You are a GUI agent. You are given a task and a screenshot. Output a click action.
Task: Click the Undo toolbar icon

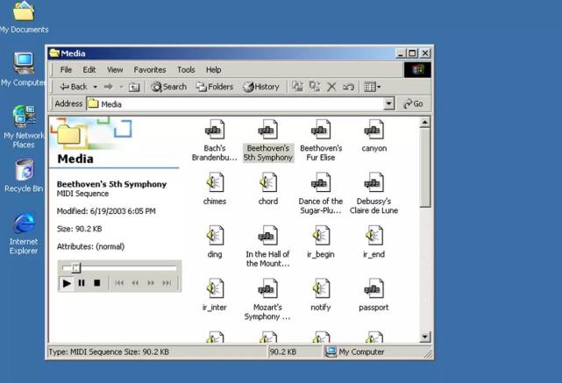[x=348, y=87]
